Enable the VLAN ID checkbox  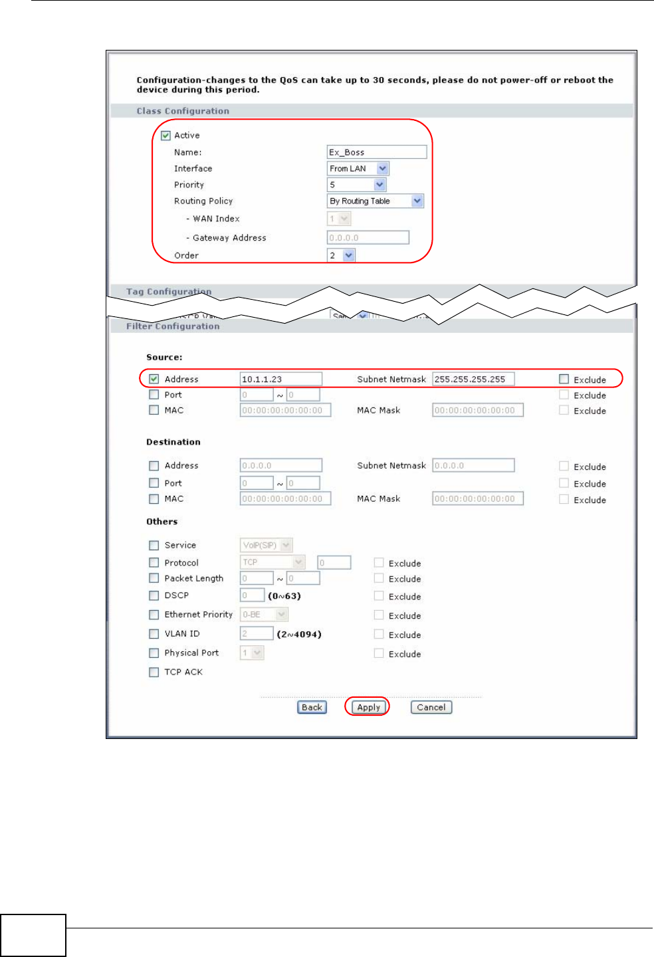pyautogui.click(x=154, y=634)
